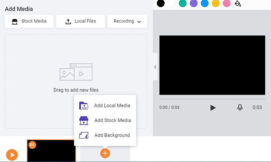Collapse the Add Media panel arrow
This screenshot has width=271, height=162.
[155, 67]
